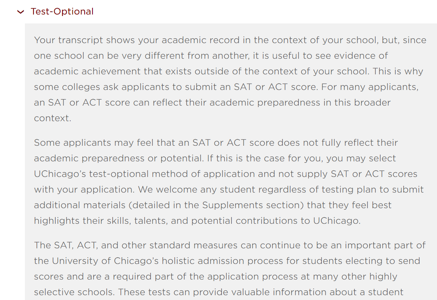This screenshot has height=300, width=437.
Task: Click the Test-Optional accordion heading
Action: point(62,12)
